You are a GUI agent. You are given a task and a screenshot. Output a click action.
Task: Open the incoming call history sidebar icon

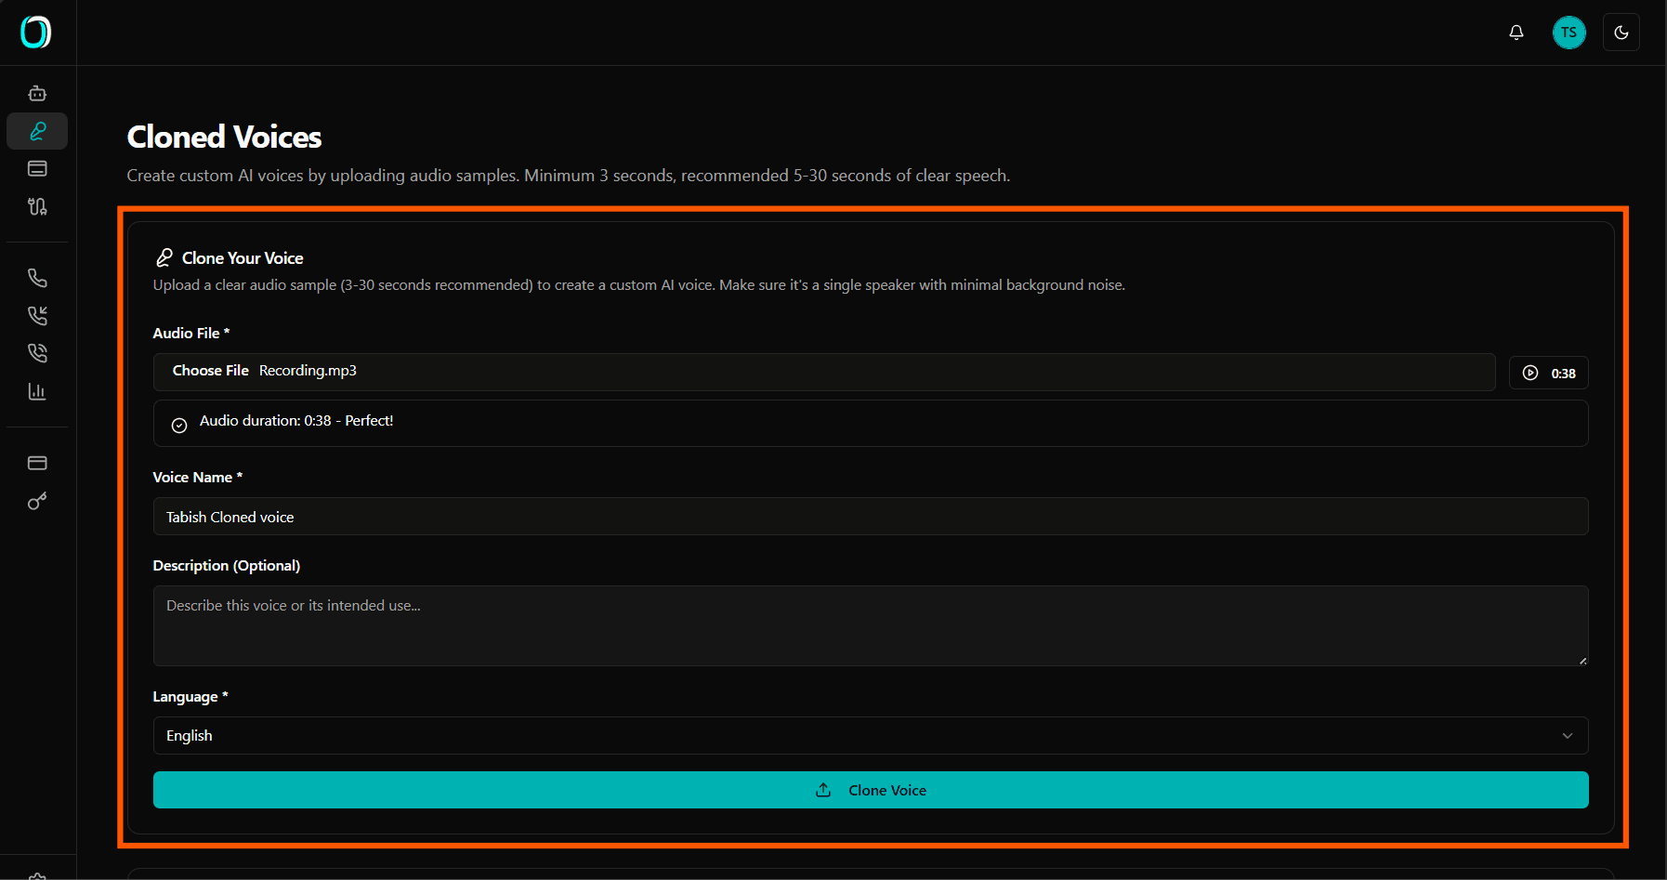[37, 315]
